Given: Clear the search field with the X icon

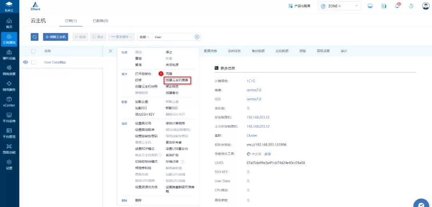Looking at the screenshot, I should click(197, 37).
